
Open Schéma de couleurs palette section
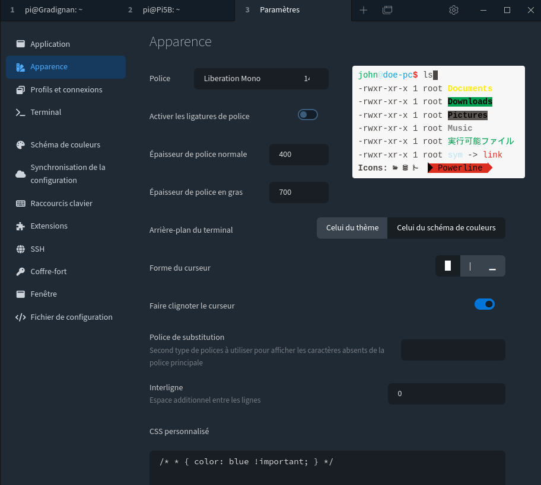pyautogui.click(x=65, y=144)
